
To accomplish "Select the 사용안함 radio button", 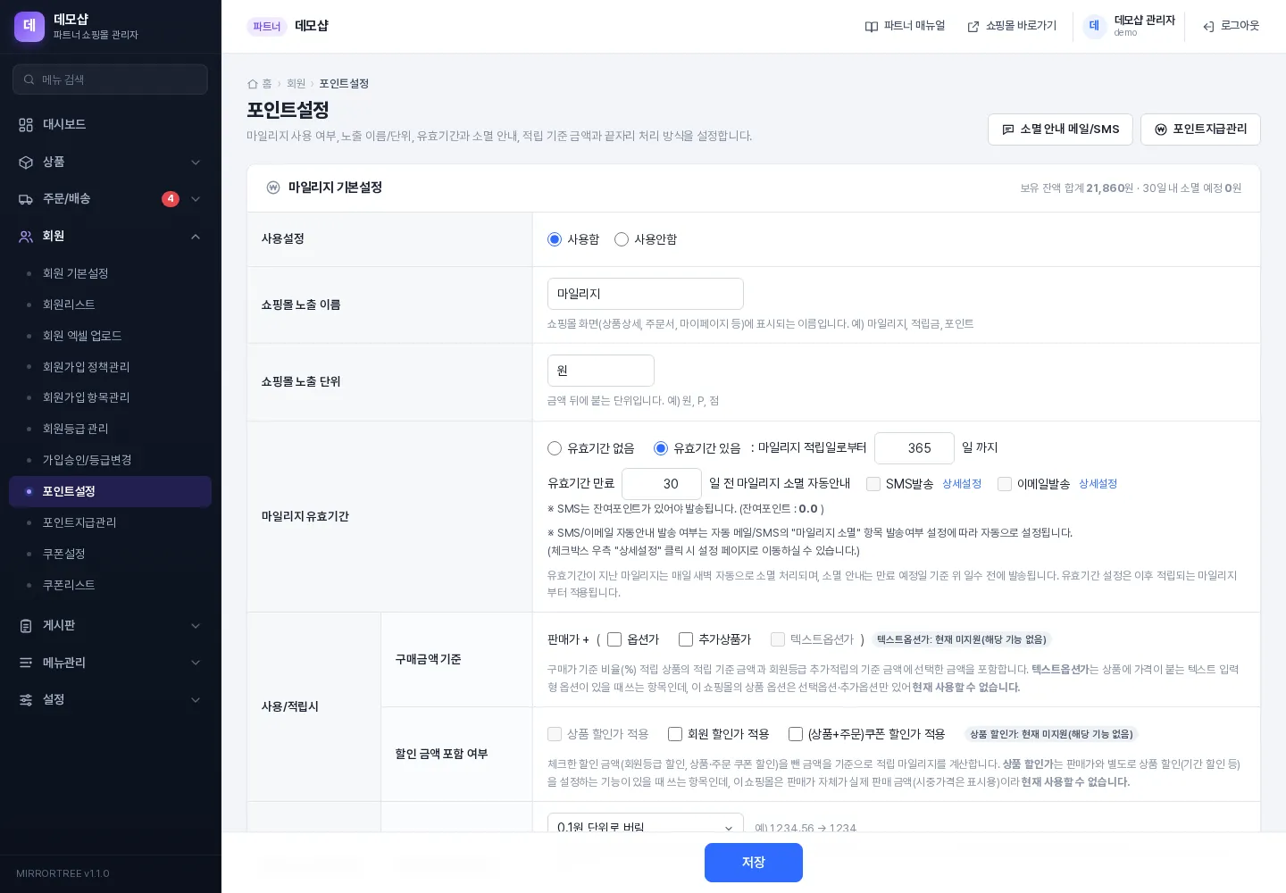I will 622,239.
